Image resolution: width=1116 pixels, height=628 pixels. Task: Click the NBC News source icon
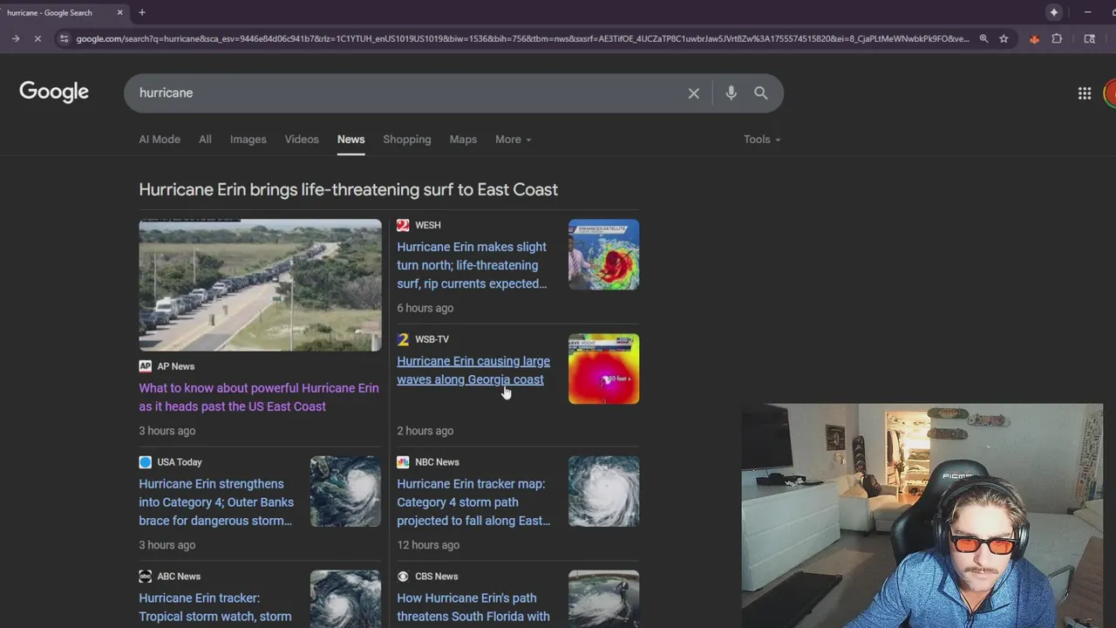403,462
